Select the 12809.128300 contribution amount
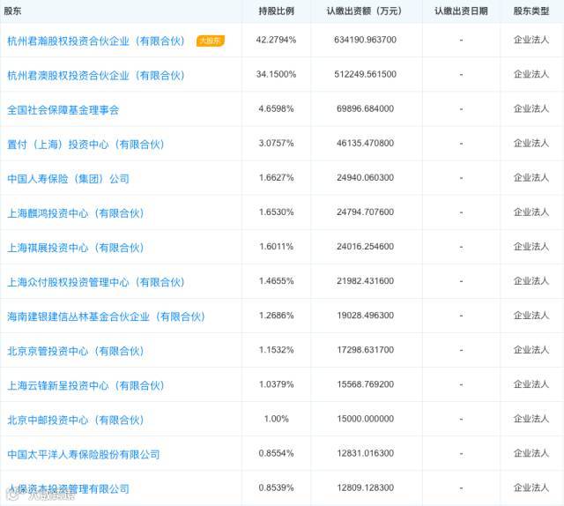564x506 pixels. (x=365, y=487)
